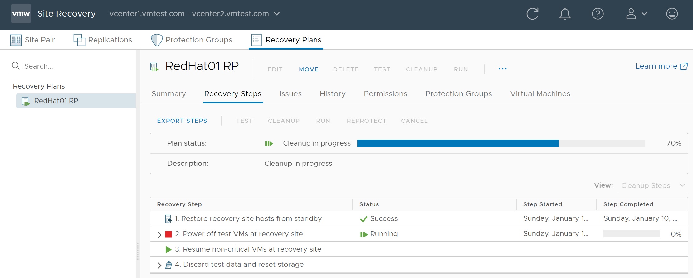Screen dimensions: 693x278
Task: Open the History tab
Action: pyautogui.click(x=332, y=94)
